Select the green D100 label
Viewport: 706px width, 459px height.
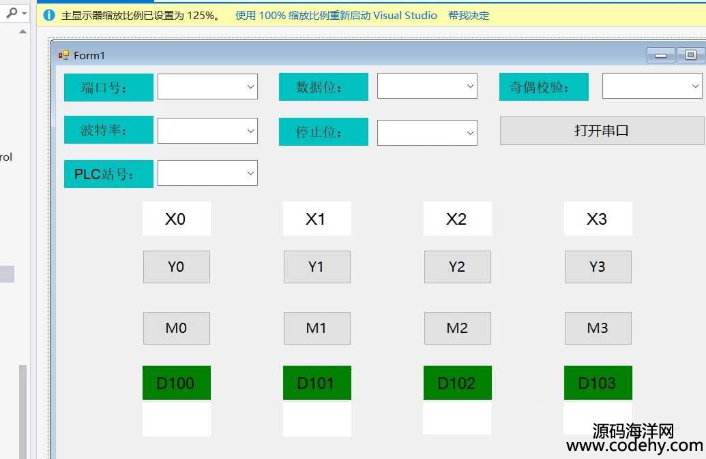pos(177,383)
